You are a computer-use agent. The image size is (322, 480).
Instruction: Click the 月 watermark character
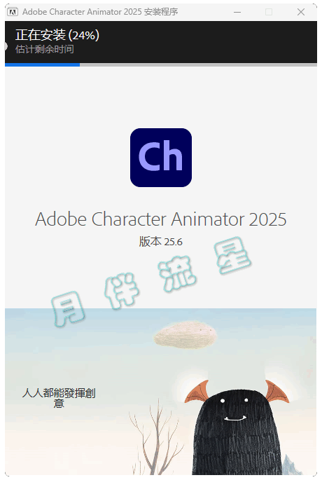(68, 309)
